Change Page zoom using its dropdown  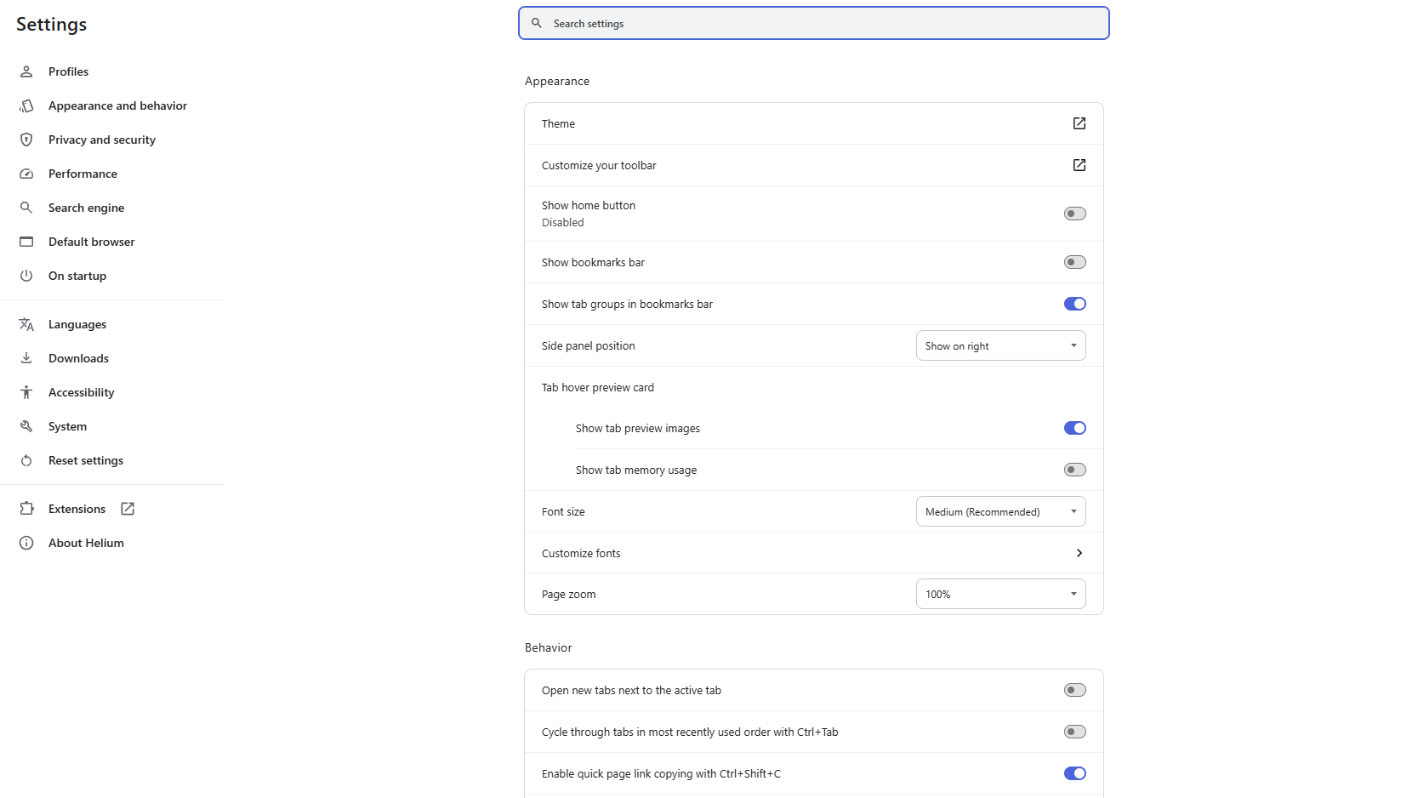coord(1000,594)
